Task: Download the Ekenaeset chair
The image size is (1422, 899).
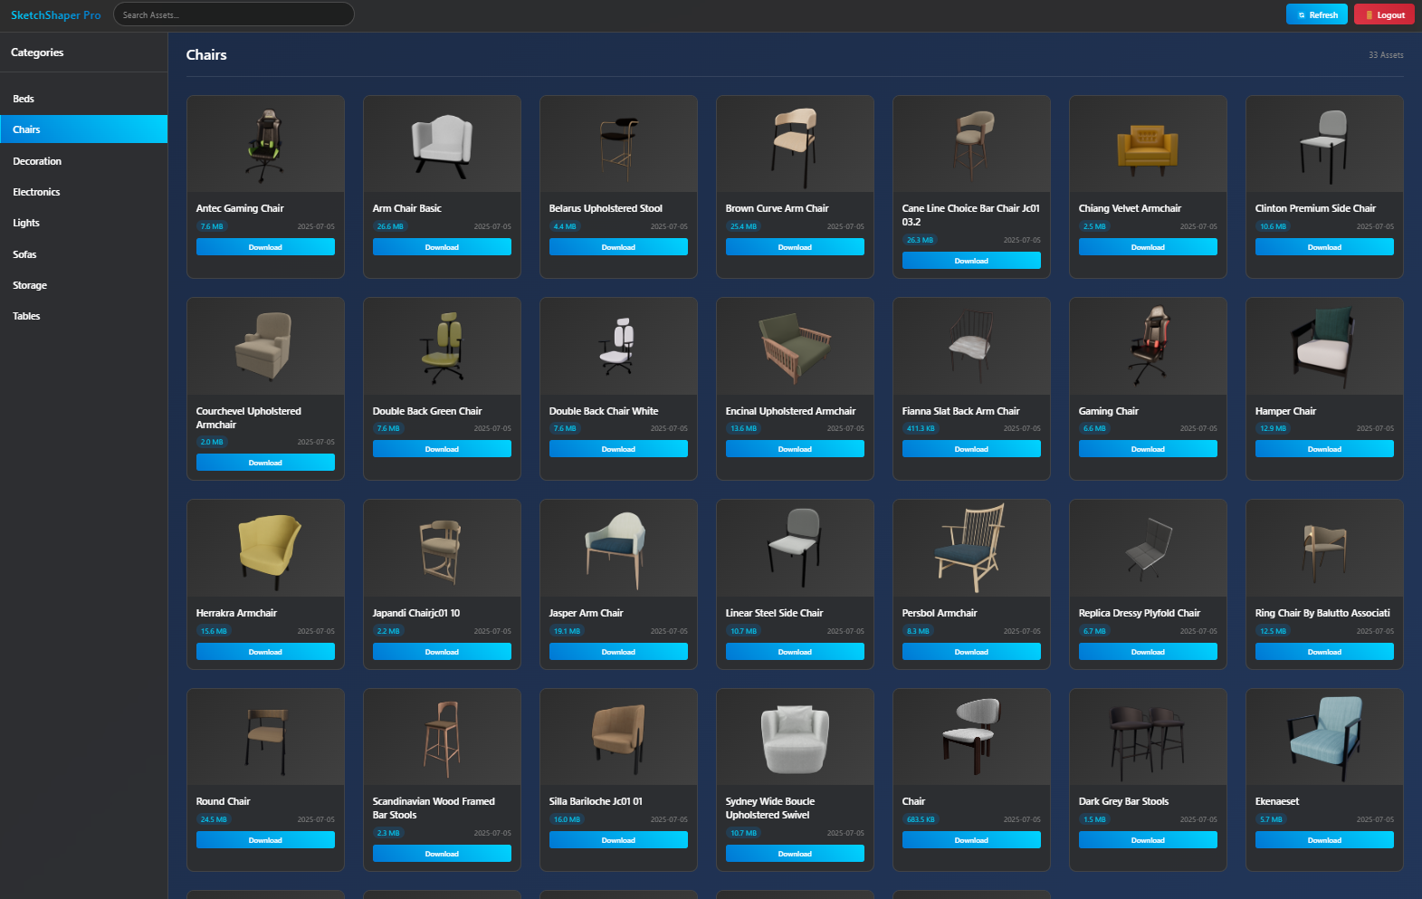Action: [1324, 840]
